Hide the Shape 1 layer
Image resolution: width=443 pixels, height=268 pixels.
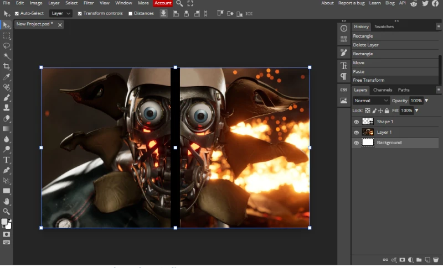tap(356, 122)
